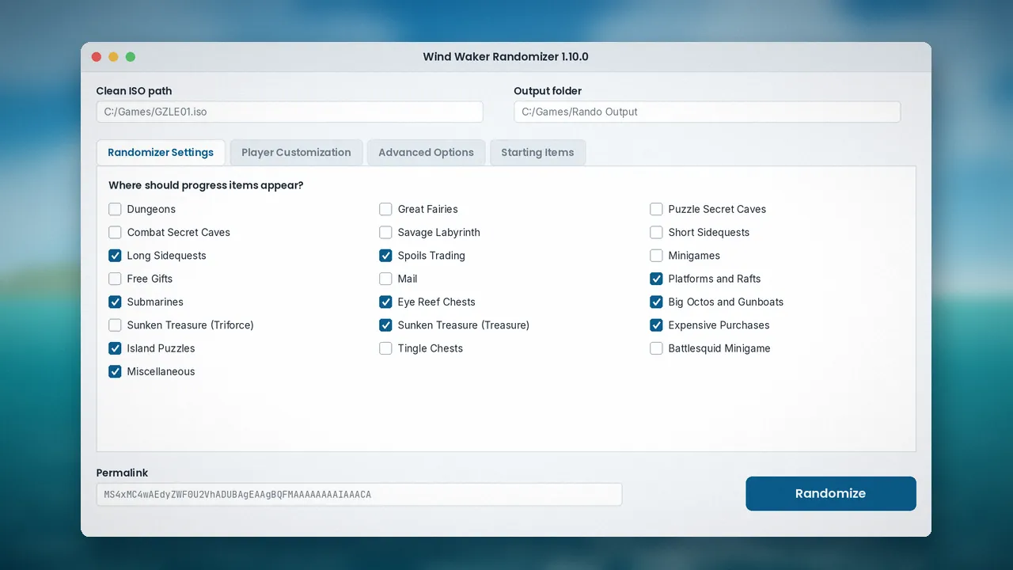Uncheck Platforms and Rafts
Image resolution: width=1013 pixels, height=570 pixels.
point(656,279)
